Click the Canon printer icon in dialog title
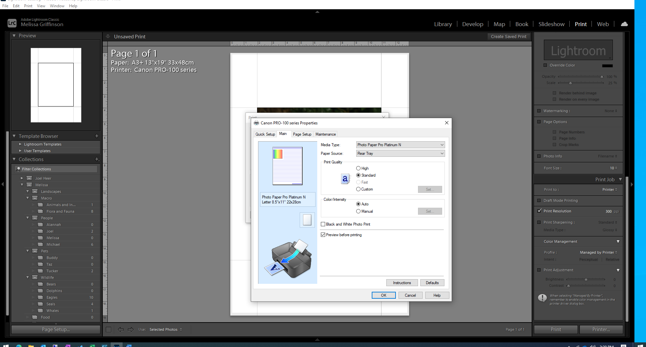The image size is (646, 347). [256, 123]
